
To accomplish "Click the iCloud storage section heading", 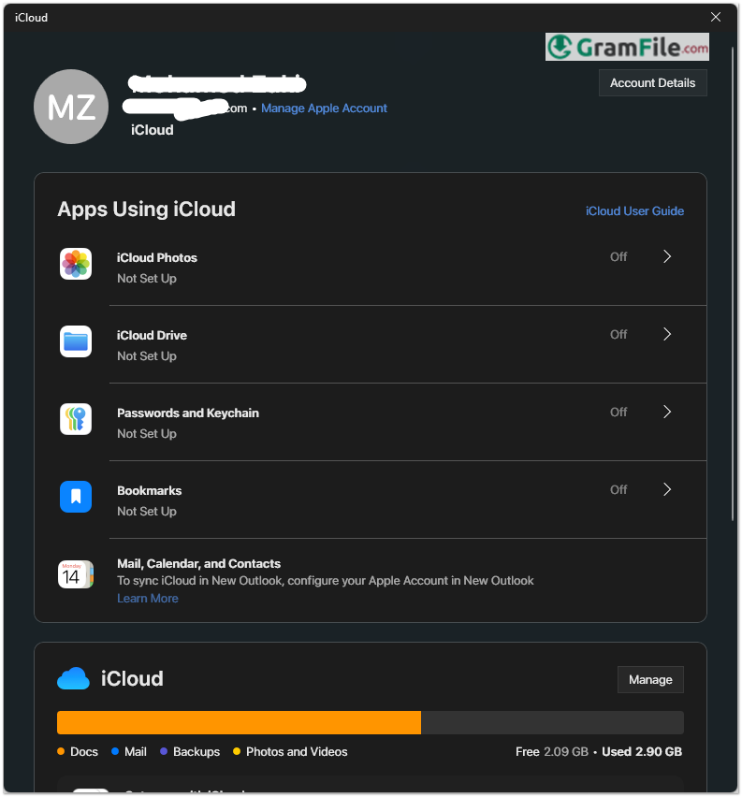I will (x=132, y=678).
